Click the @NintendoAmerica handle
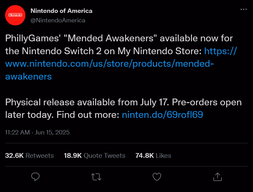 [58, 20]
